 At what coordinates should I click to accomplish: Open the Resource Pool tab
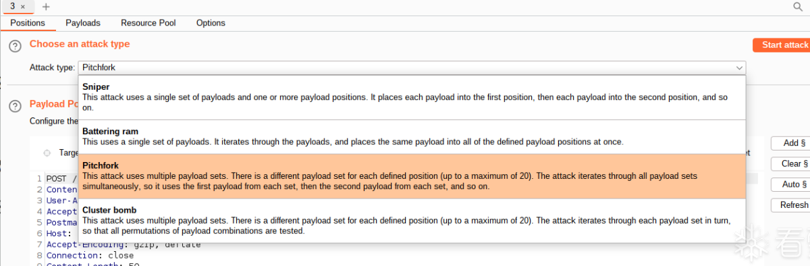[148, 23]
